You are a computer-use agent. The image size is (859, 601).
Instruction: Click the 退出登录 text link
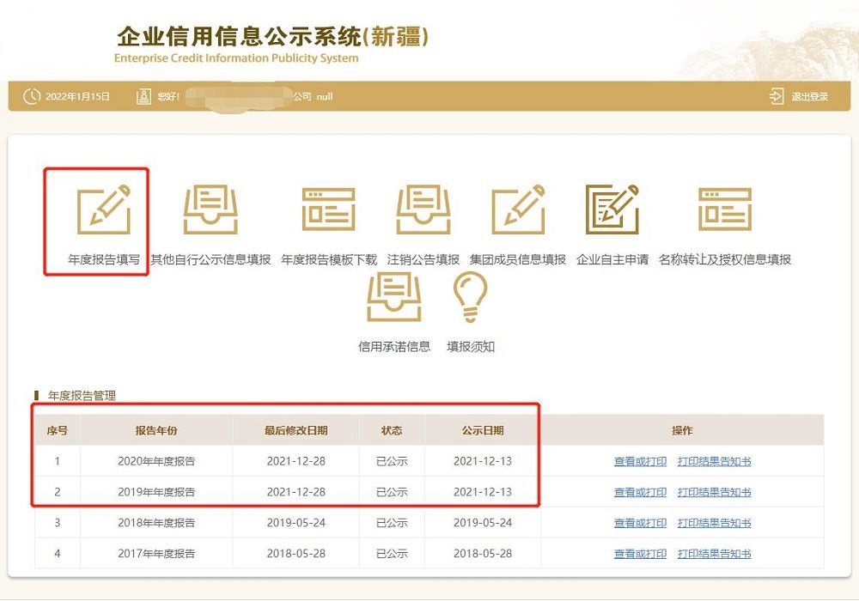click(810, 97)
